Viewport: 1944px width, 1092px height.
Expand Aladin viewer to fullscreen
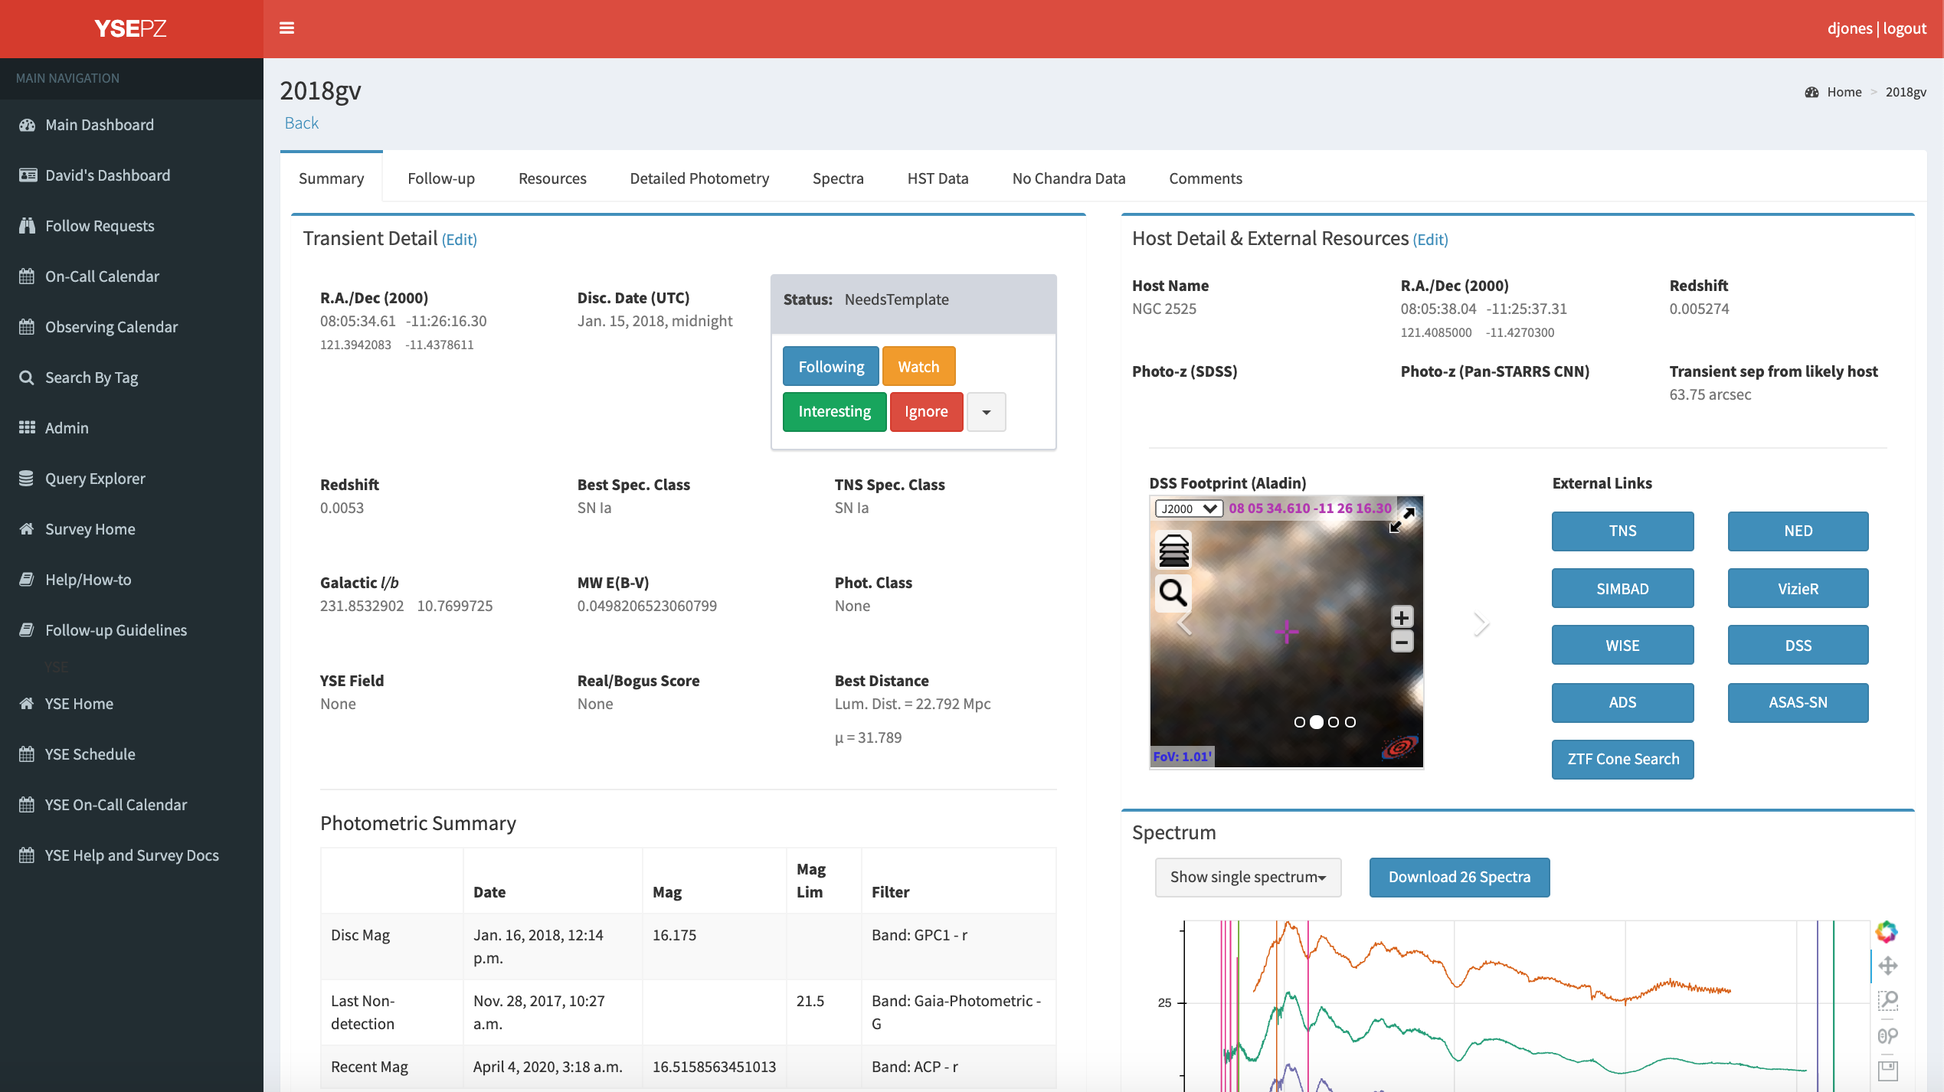[x=1402, y=519]
